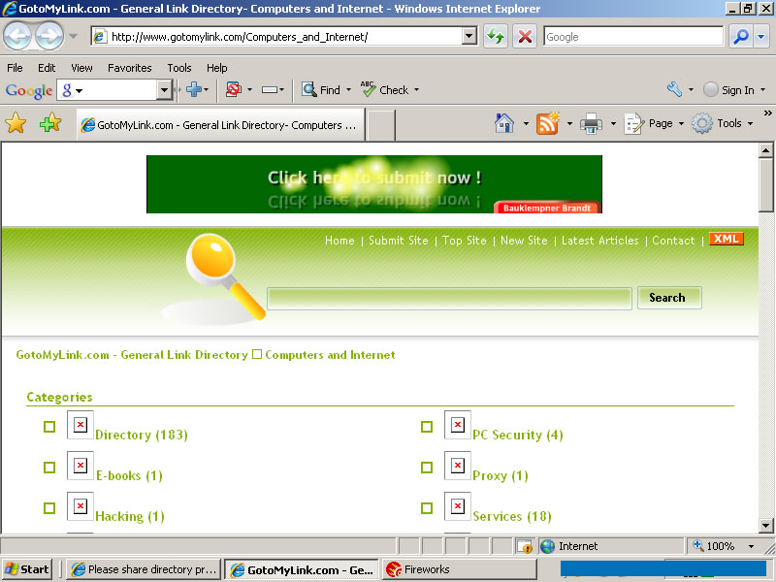776x582 pixels.
Task: Click the security warning icon in the status bar
Action: pyautogui.click(x=525, y=546)
